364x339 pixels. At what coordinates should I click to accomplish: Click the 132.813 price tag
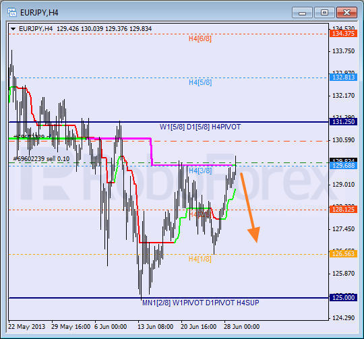pyautogui.click(x=343, y=78)
